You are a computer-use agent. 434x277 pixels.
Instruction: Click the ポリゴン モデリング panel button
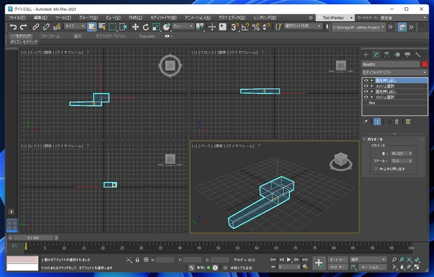tap(24, 42)
